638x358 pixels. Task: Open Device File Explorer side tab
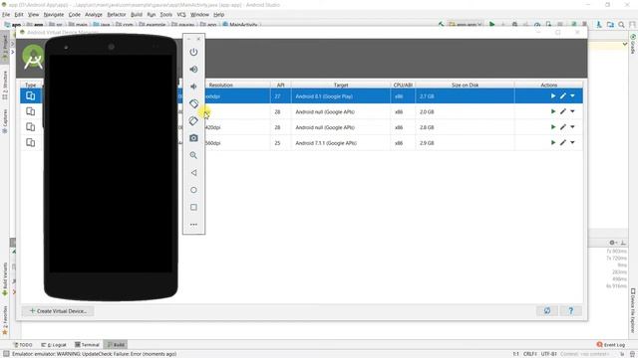(x=633, y=310)
